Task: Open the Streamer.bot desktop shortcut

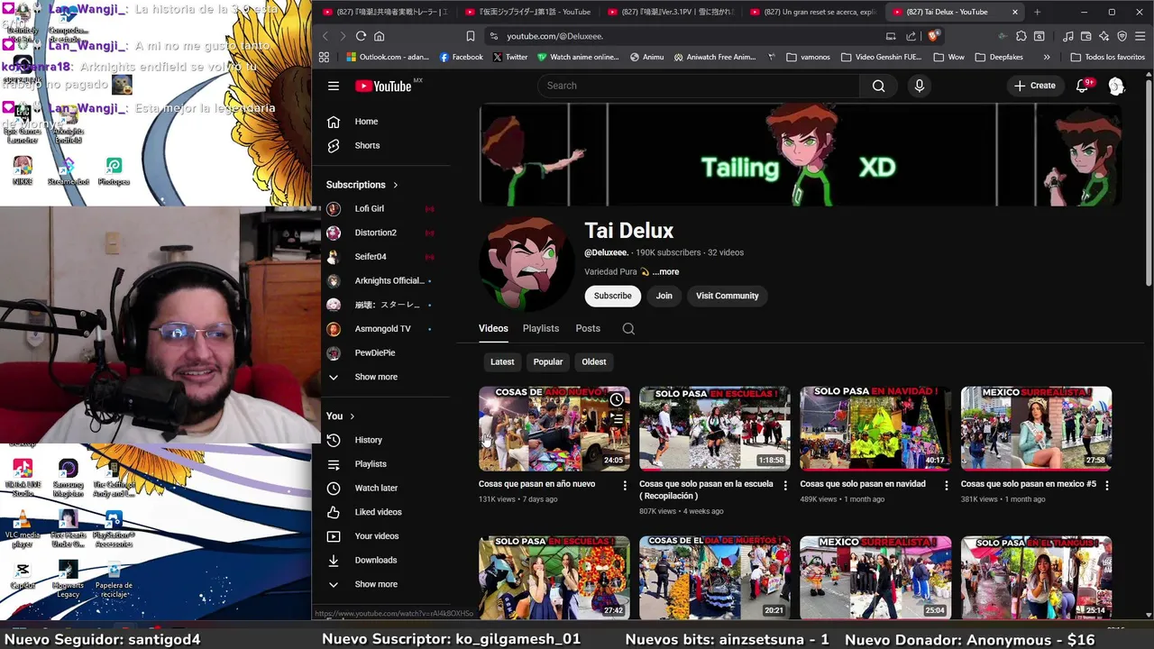Action: [x=69, y=170]
